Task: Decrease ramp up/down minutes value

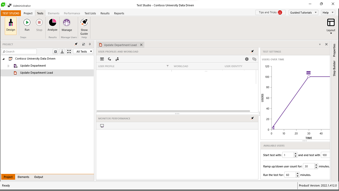Action: point(316,168)
